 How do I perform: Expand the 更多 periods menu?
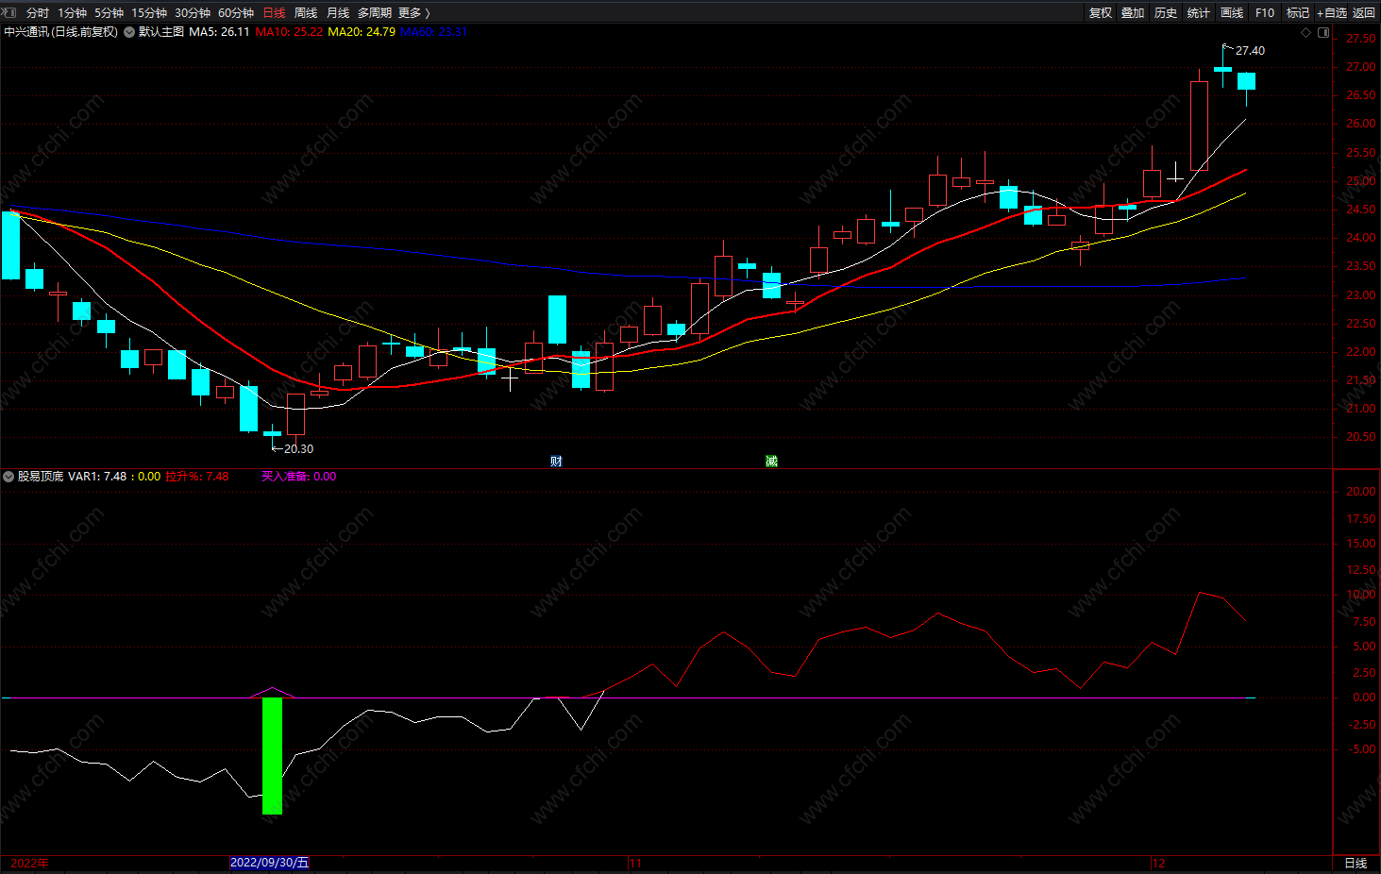coord(413,12)
